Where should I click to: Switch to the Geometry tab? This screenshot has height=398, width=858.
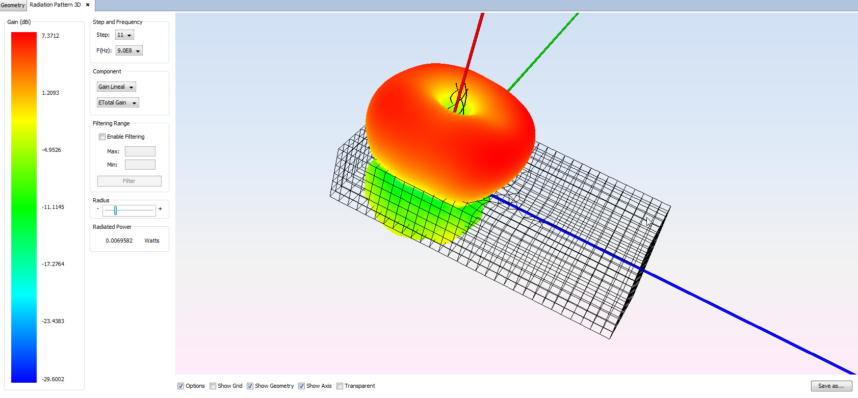point(13,5)
